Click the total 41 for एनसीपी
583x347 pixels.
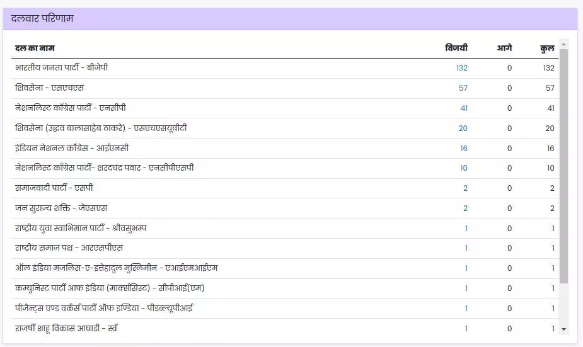(x=551, y=108)
